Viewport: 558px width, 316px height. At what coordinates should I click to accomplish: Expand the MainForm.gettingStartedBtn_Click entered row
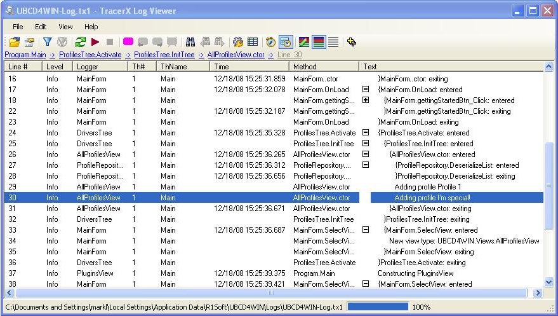click(366, 100)
